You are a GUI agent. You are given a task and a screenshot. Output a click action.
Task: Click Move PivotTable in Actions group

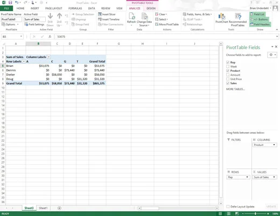(x=167, y=24)
